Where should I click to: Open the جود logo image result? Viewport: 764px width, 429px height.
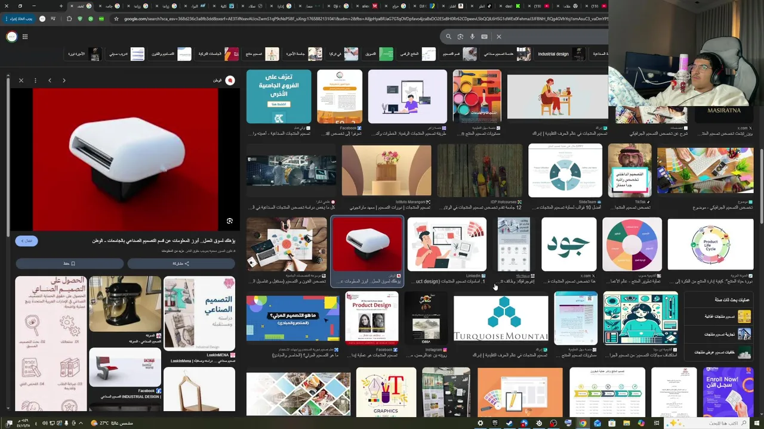(568, 244)
